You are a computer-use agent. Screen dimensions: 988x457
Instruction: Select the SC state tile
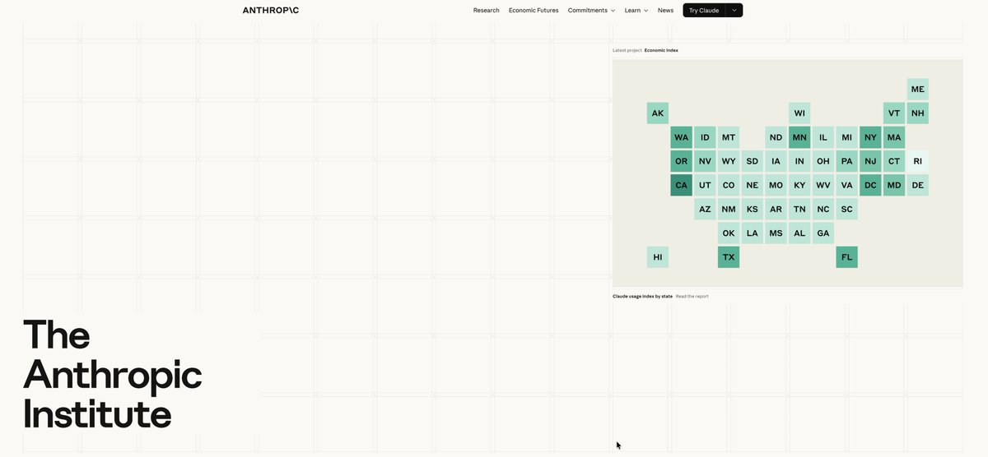tap(847, 209)
